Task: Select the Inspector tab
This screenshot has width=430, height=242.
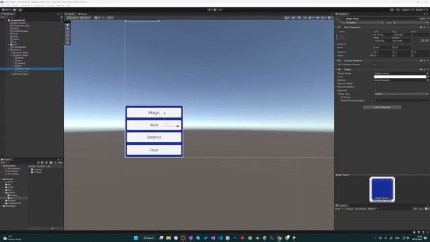Action: (x=342, y=13)
